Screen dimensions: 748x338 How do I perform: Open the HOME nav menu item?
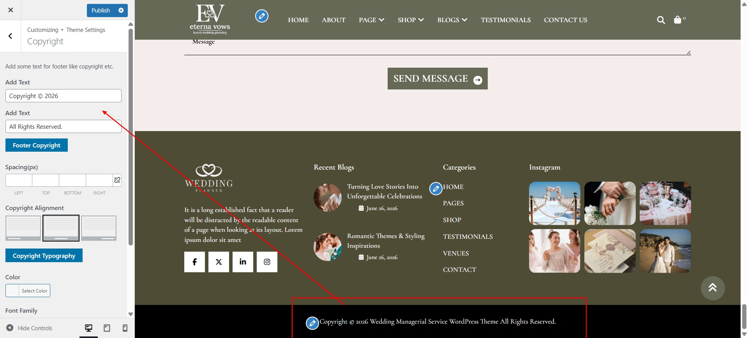tap(298, 20)
